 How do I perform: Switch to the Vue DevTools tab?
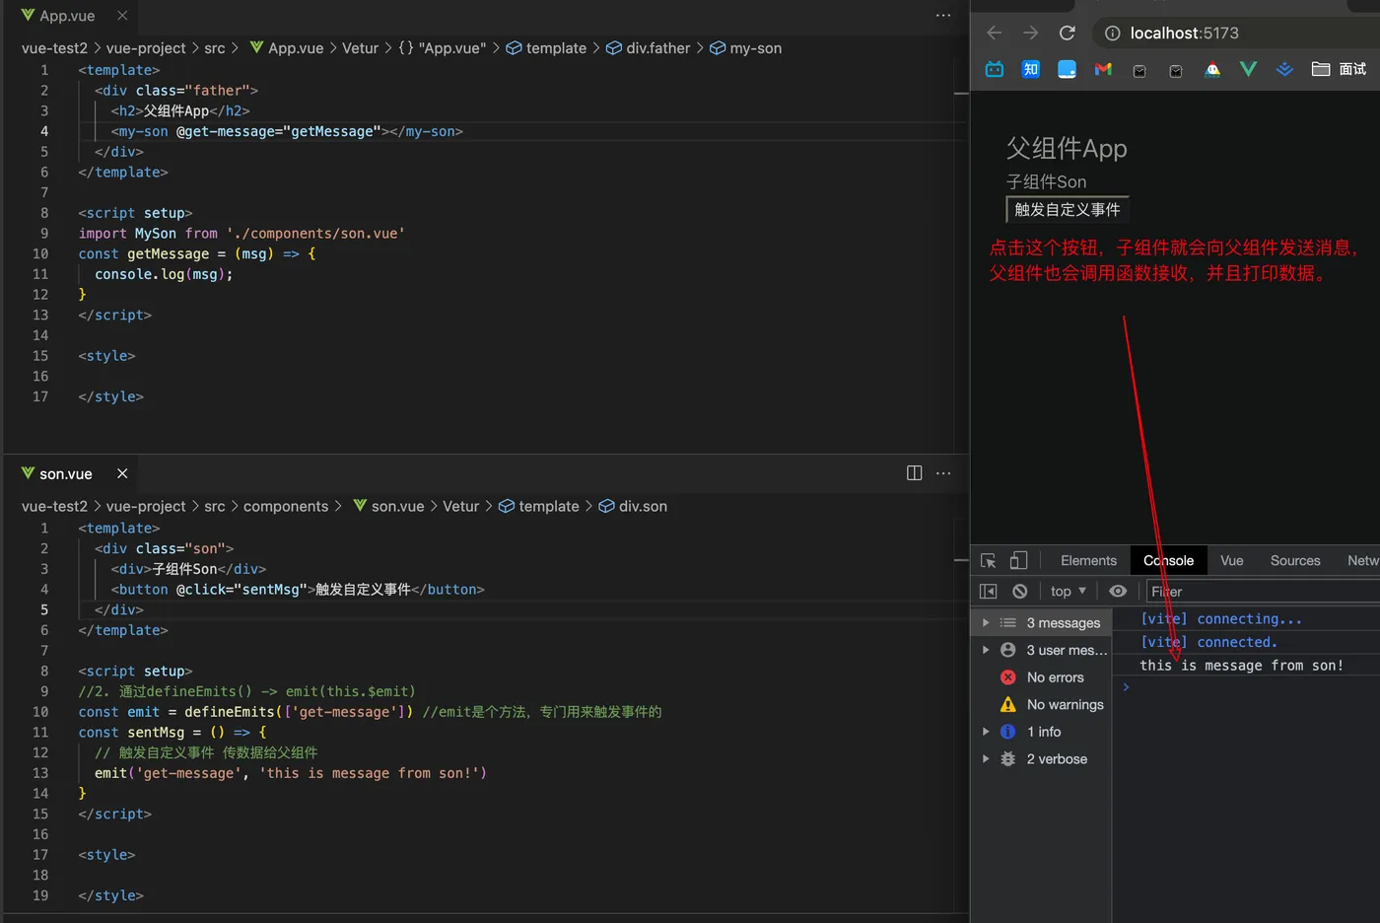coord(1231,560)
